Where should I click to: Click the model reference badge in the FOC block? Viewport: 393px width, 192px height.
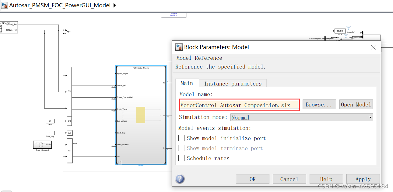pyautogui.click(x=120, y=163)
